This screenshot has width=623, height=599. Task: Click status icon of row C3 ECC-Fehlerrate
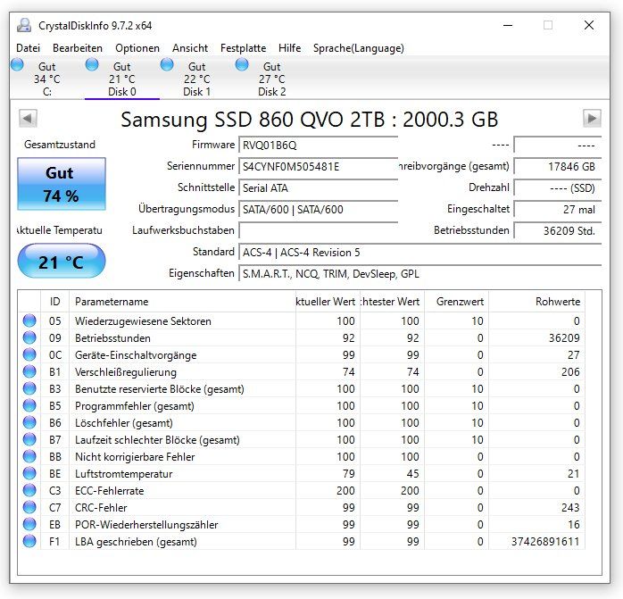coord(29,490)
